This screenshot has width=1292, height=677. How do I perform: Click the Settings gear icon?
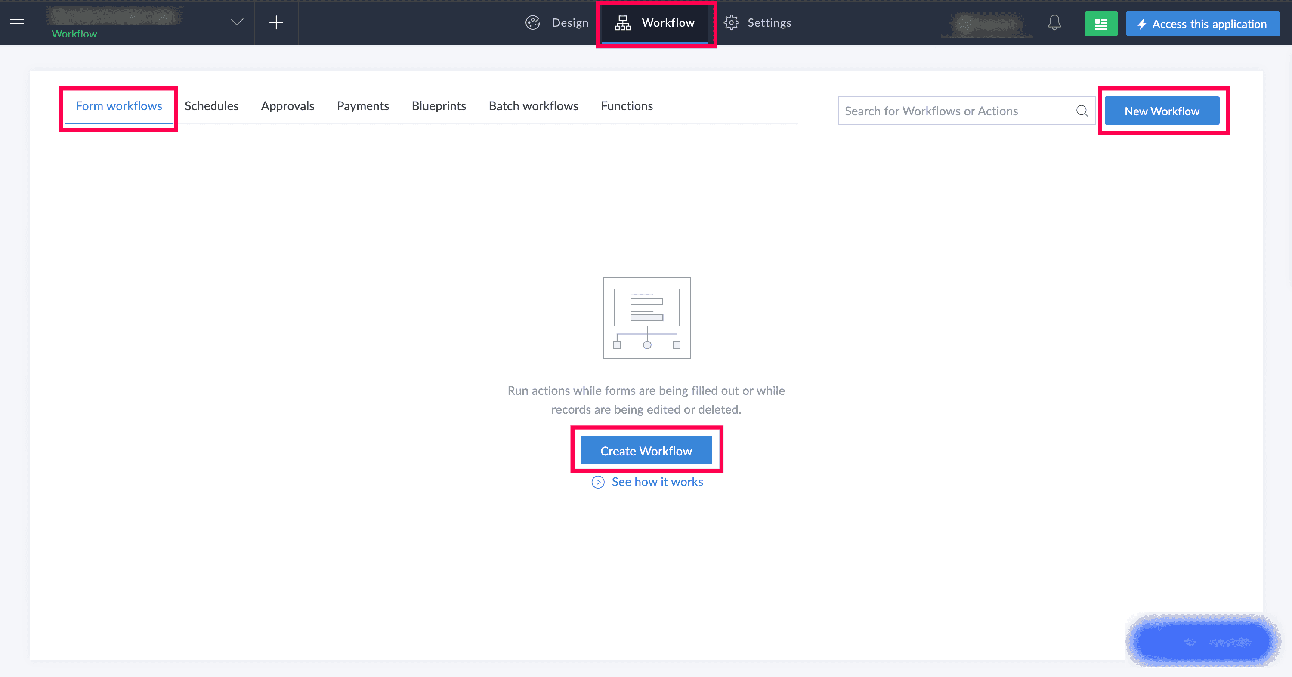tap(731, 22)
